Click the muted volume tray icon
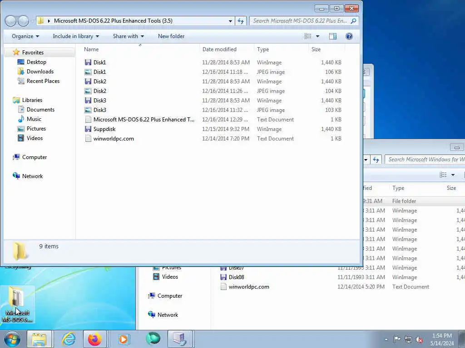The height and width of the screenshot is (348, 465). click(x=419, y=339)
